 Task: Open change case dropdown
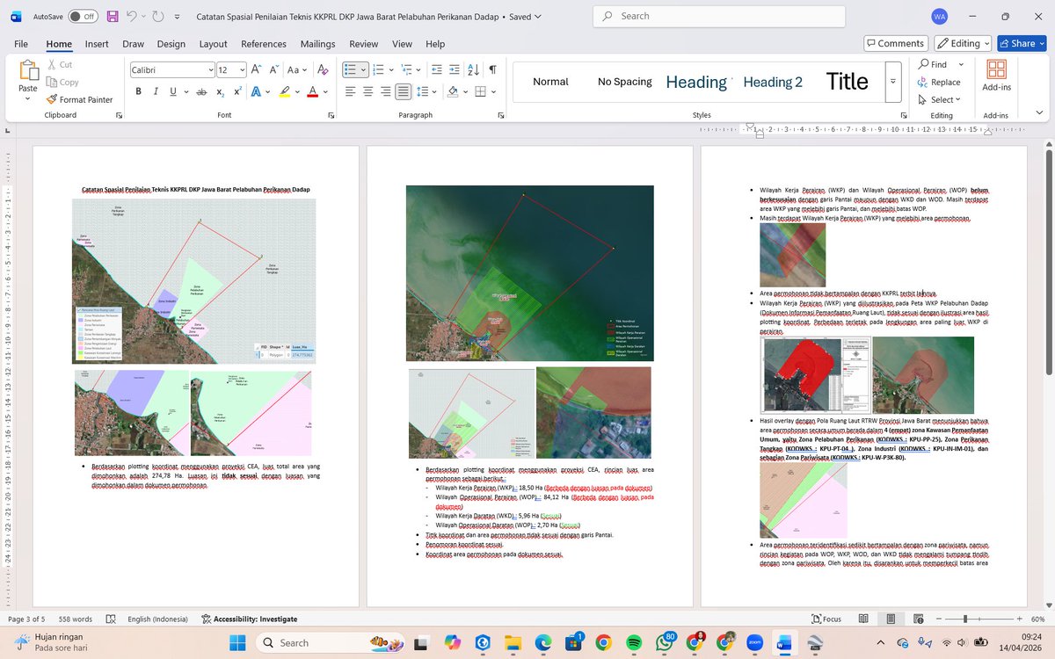click(296, 69)
